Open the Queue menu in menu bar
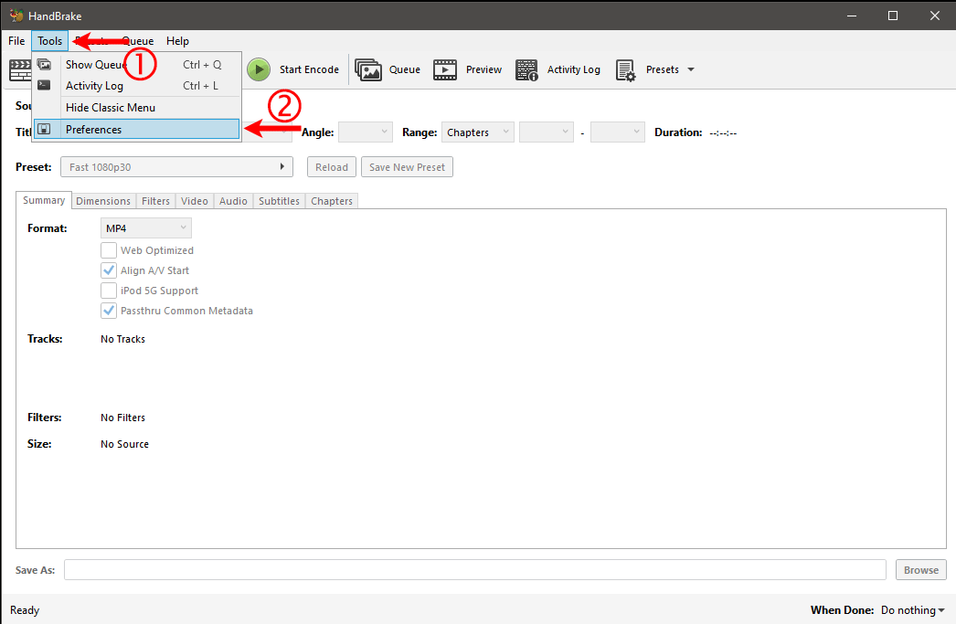 click(x=138, y=41)
